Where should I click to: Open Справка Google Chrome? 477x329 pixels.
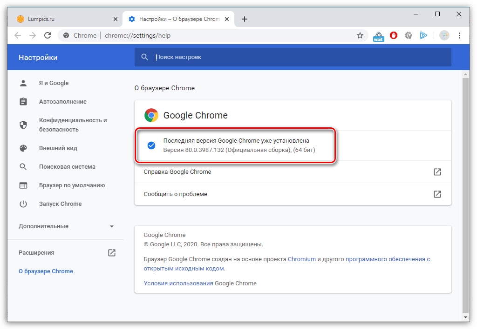click(x=293, y=172)
